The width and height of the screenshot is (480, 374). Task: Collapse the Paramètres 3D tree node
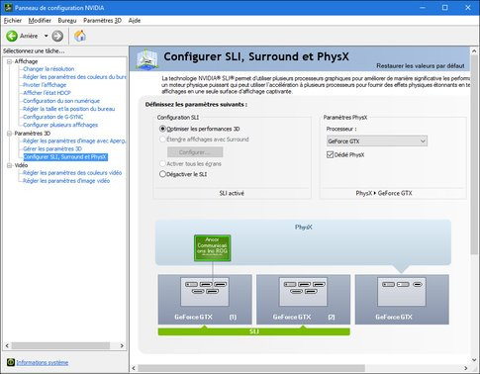tap(9, 134)
